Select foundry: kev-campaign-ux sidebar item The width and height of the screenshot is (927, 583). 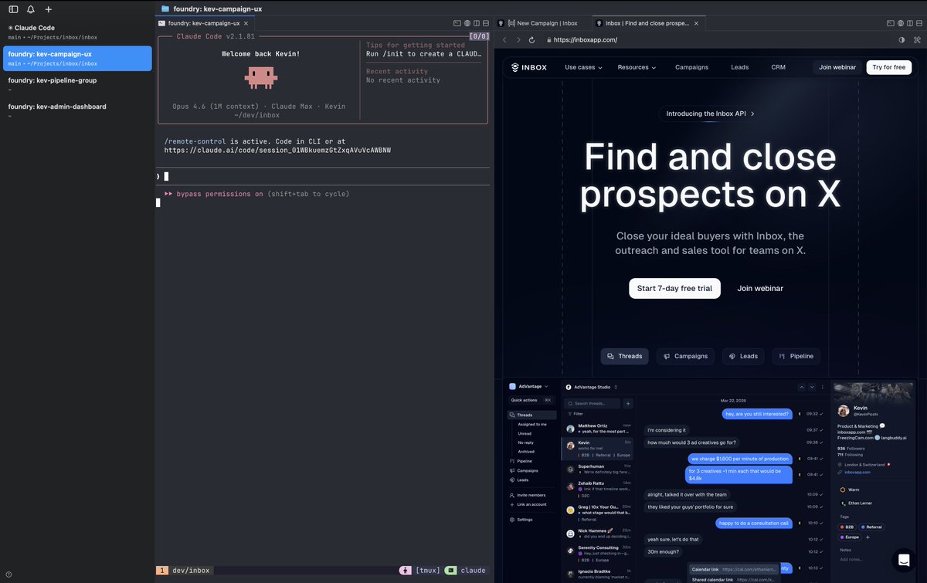pos(77,58)
